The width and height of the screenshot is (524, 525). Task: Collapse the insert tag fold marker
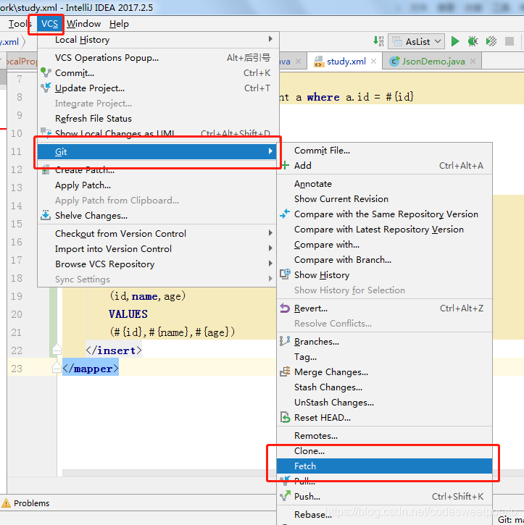coord(57,350)
